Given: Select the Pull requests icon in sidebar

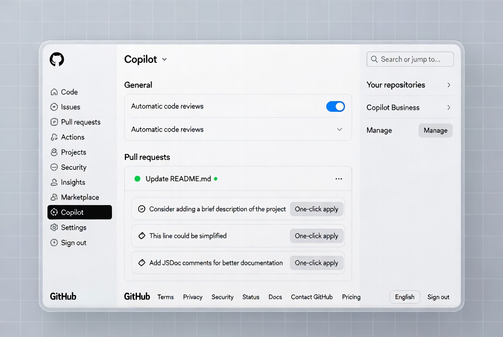Looking at the screenshot, I should pyautogui.click(x=53, y=122).
